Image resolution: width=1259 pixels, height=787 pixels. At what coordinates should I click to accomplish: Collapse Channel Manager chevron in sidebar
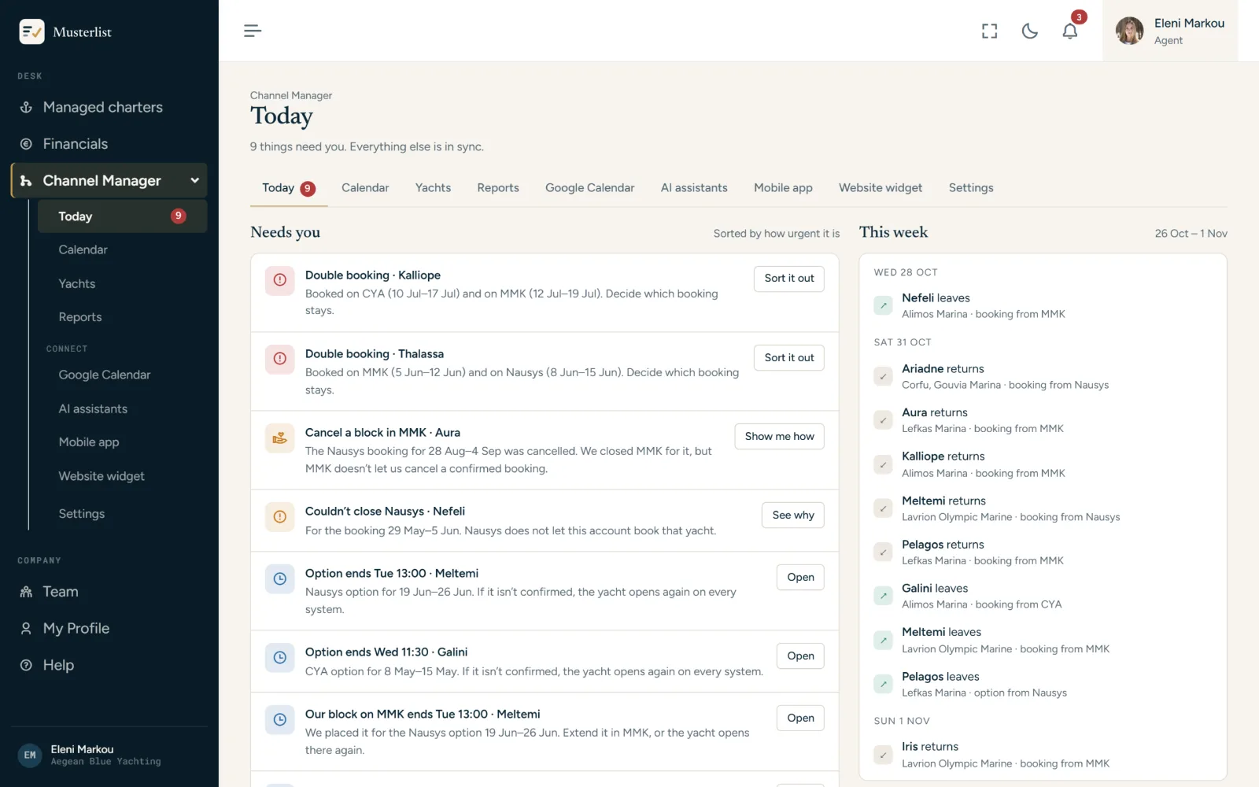point(194,180)
